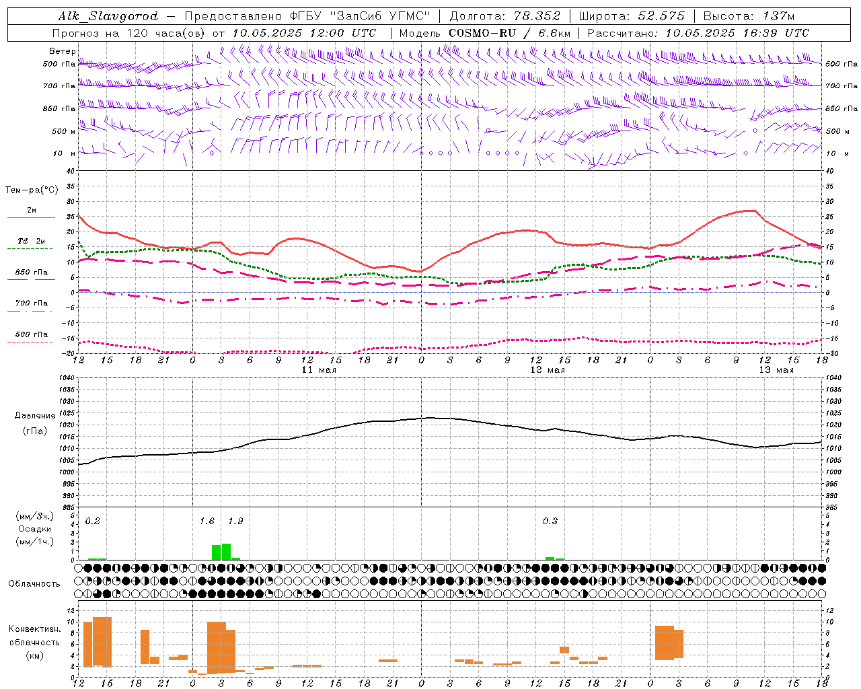Click 'Прогноз на 120 часа(ов)' forecast period text
The image size is (861, 689).
tap(129, 33)
